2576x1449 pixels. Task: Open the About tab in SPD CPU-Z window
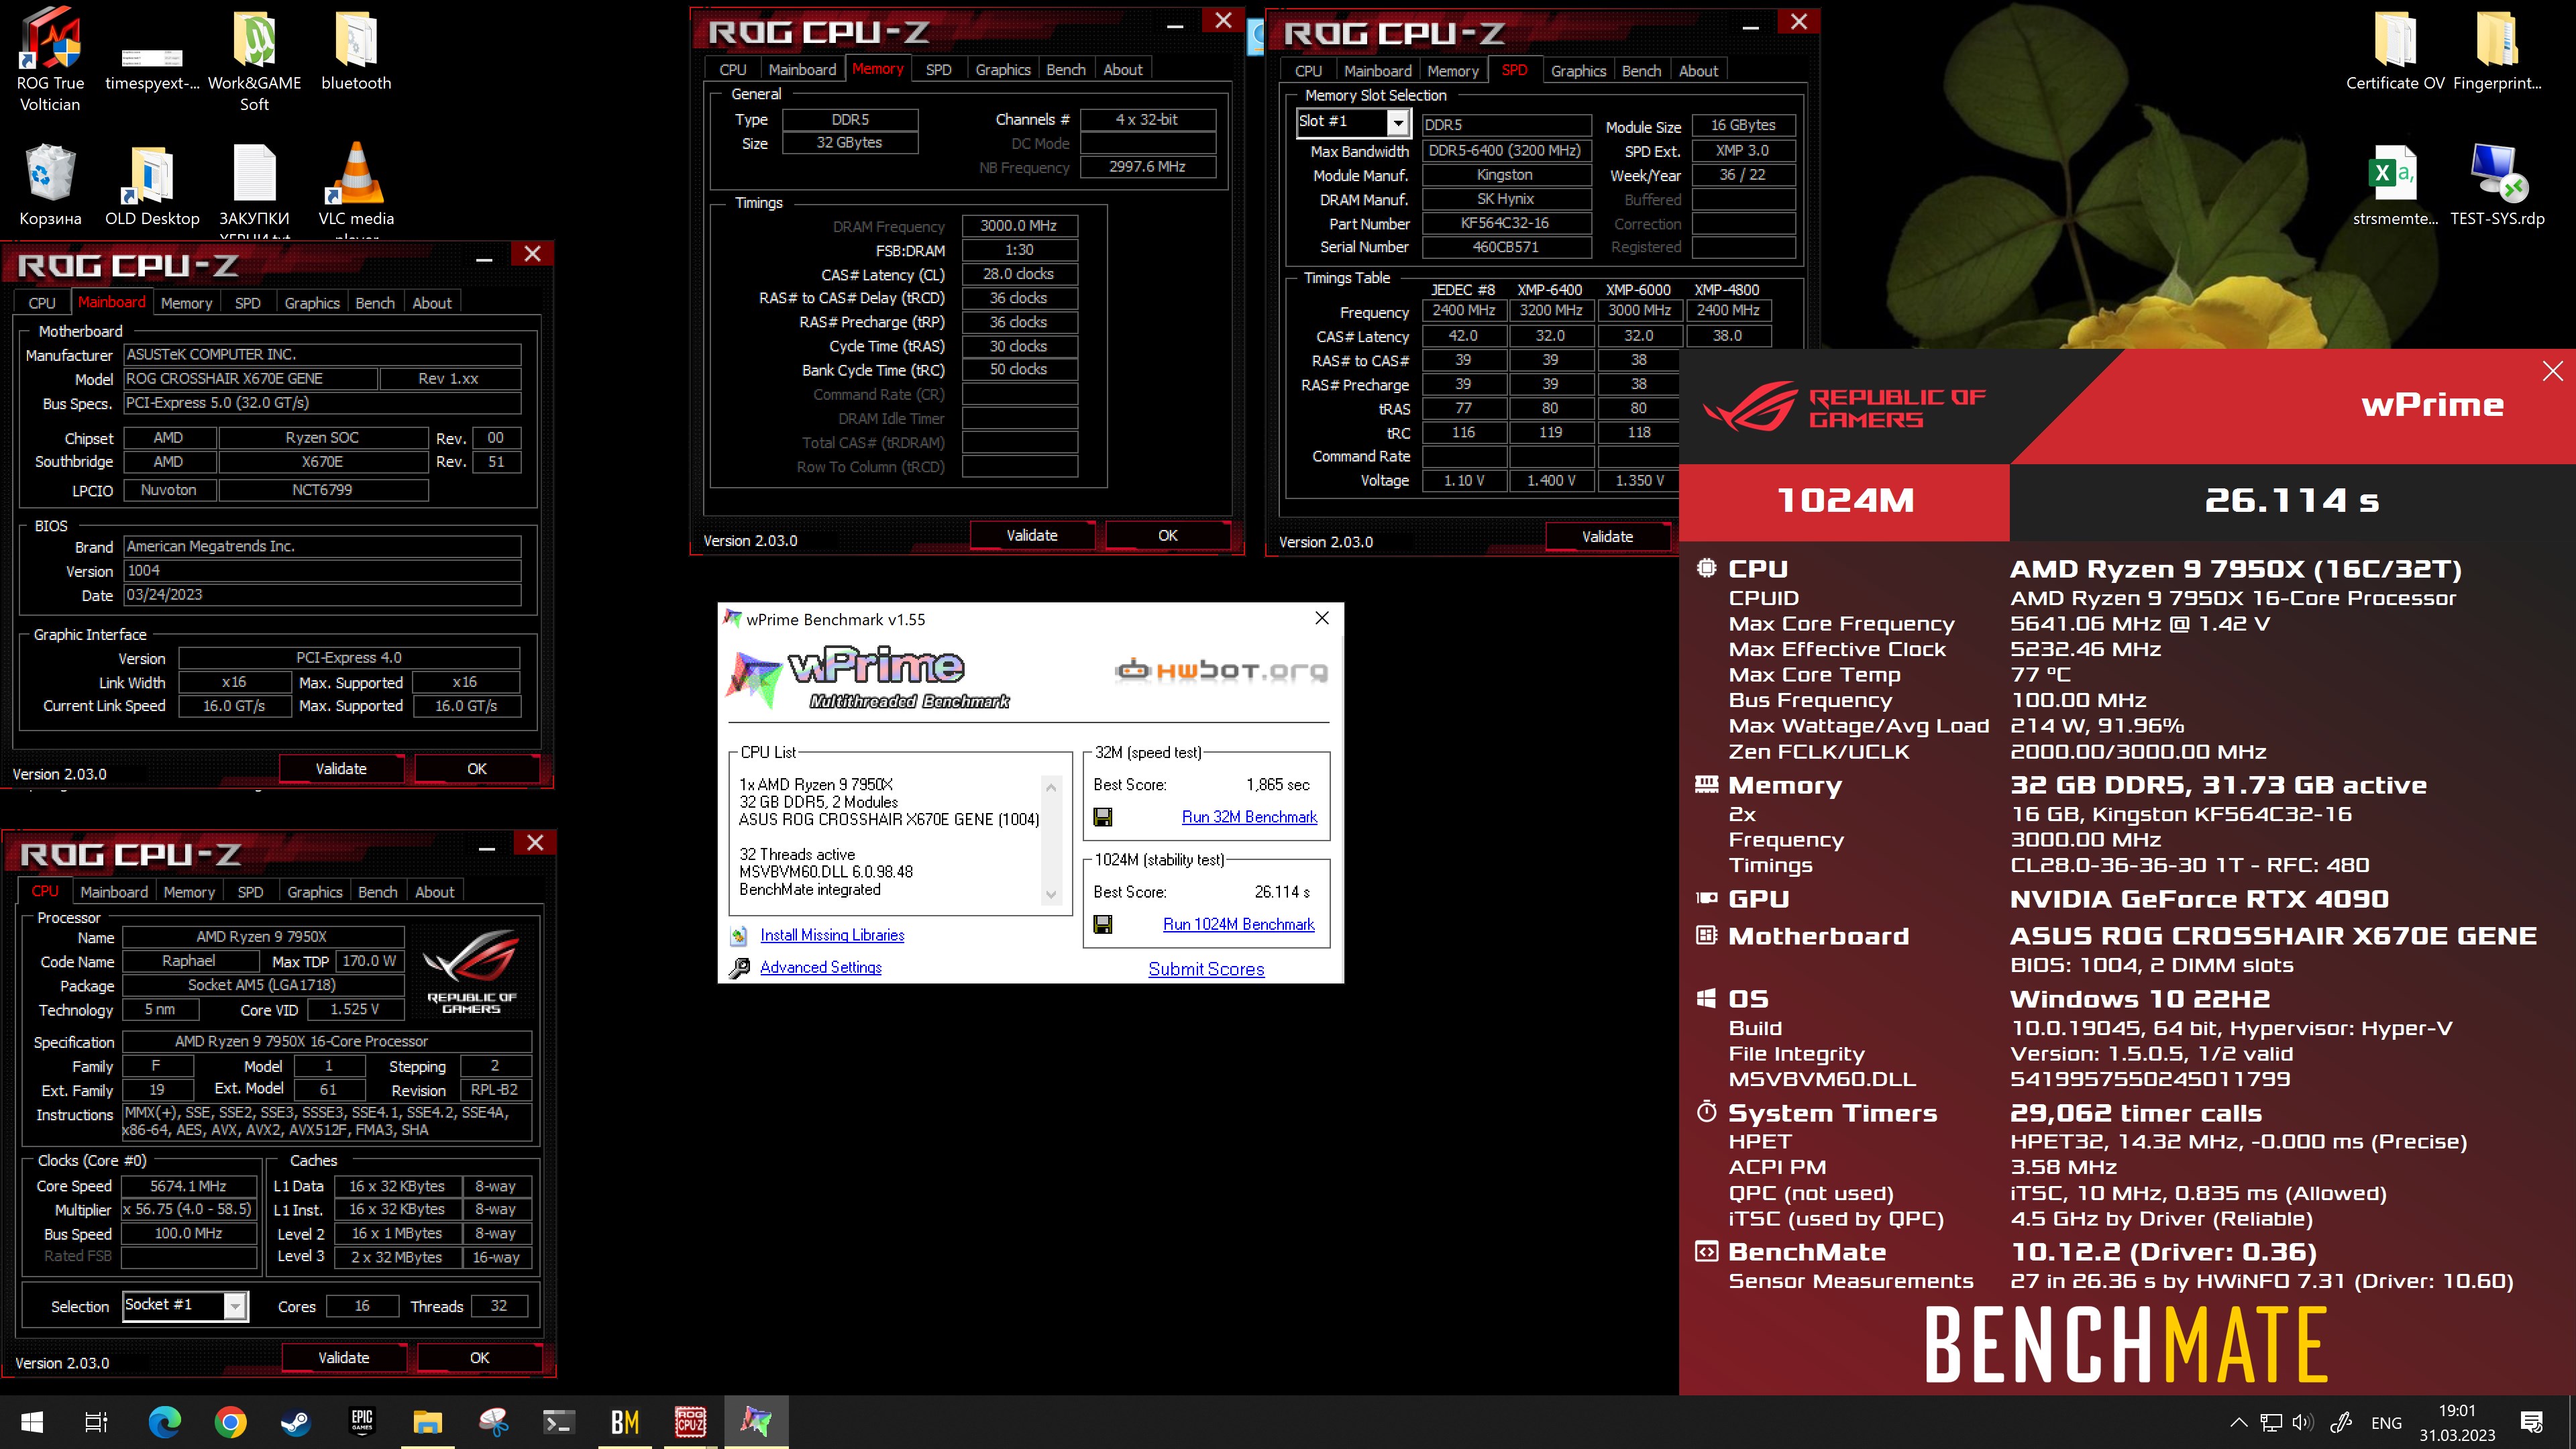point(1698,71)
